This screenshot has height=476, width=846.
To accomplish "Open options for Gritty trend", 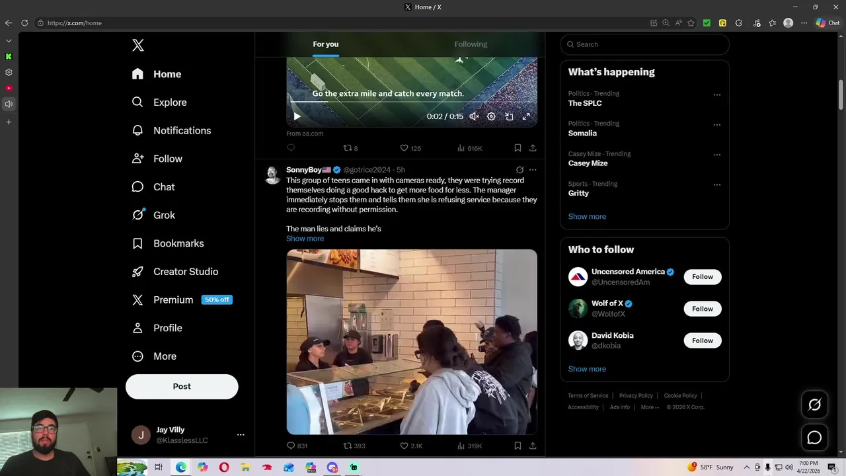I will (x=716, y=185).
